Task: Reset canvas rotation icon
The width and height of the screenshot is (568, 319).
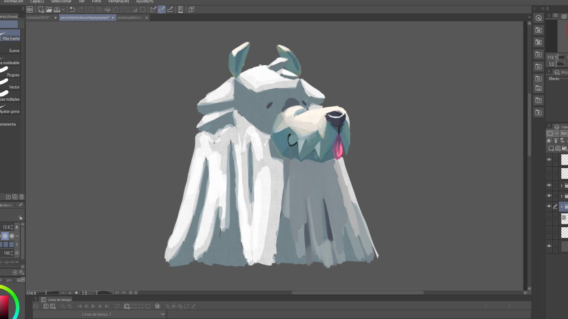Action: coord(130,293)
